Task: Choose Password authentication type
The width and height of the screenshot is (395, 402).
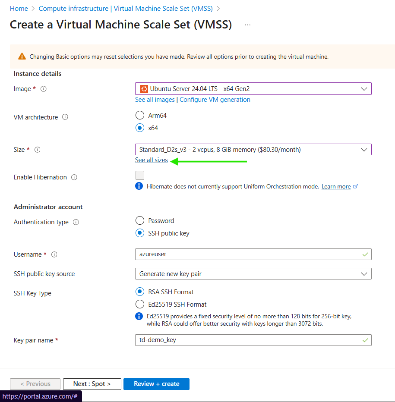Action: [x=139, y=220]
